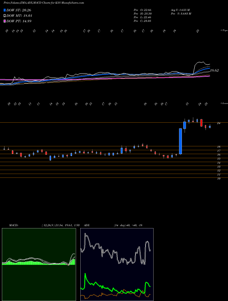Click the '<Tops' row label

click(224, 31)
